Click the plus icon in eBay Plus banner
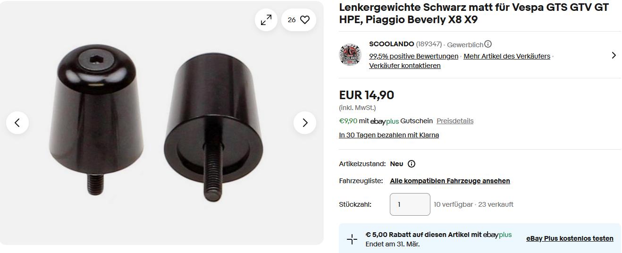622x253 pixels. click(352, 239)
